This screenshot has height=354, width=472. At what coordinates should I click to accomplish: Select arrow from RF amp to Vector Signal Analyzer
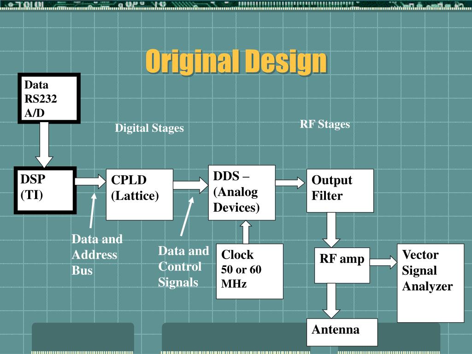tap(383, 262)
